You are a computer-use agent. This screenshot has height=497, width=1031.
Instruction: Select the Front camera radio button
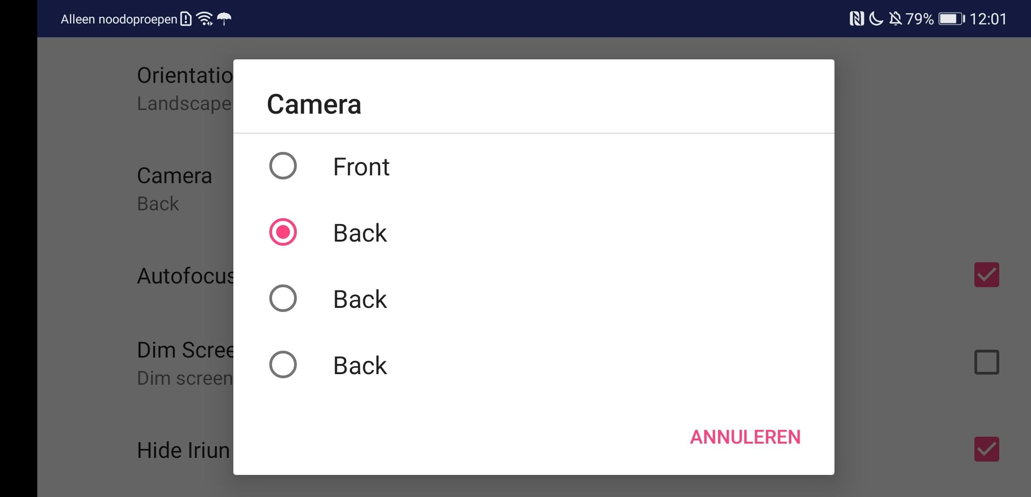coord(283,166)
